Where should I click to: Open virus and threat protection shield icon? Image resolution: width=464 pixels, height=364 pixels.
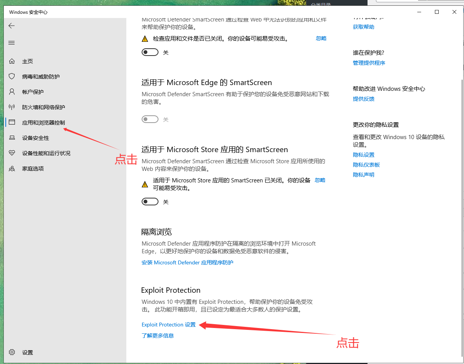(x=12, y=77)
